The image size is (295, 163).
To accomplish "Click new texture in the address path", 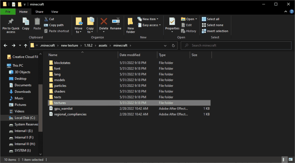I will click(x=69, y=45).
